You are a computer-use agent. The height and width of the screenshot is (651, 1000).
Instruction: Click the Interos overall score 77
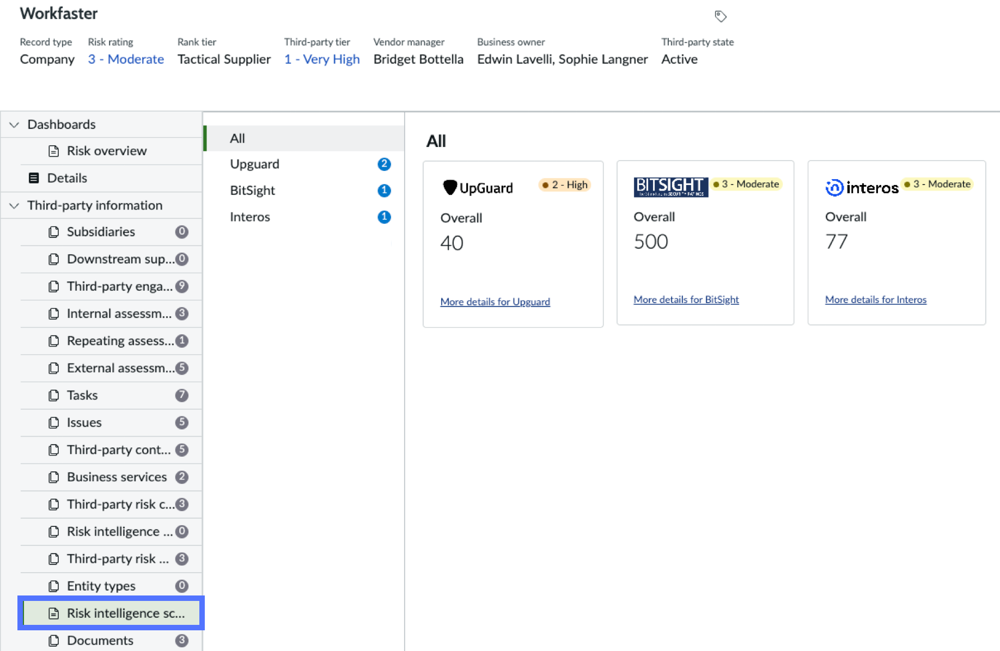point(837,242)
